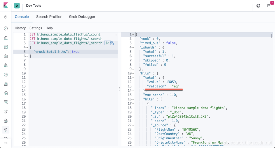Click the "relation" : "eq" line

click(x=163, y=86)
